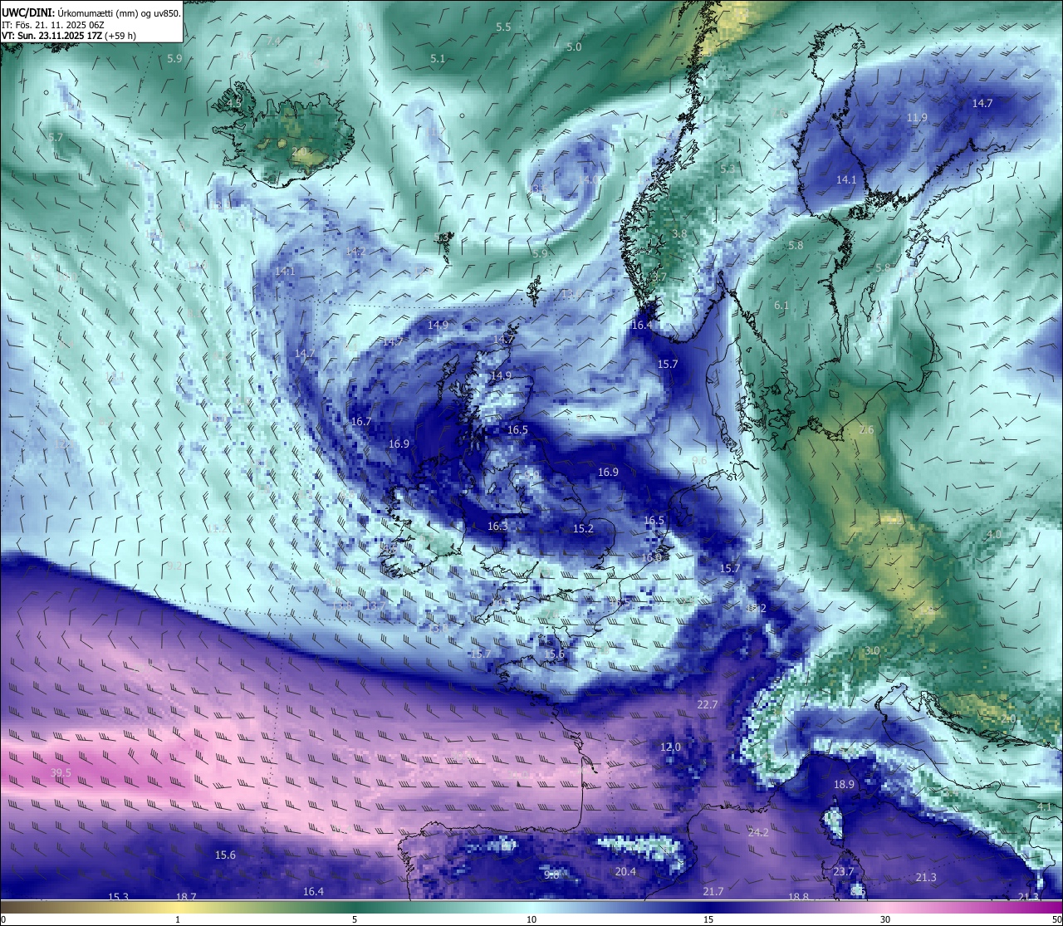Click the 23.7 value near Sardinia
This screenshot has height=926, width=1063.
(844, 872)
